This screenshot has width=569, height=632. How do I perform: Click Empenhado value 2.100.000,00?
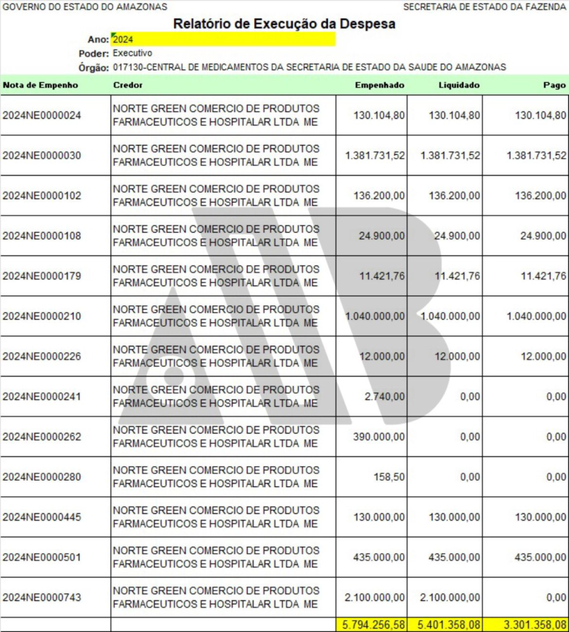(x=375, y=597)
